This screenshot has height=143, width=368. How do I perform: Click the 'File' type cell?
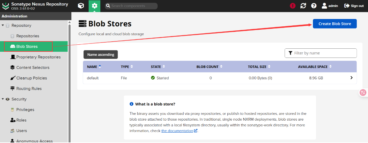124,78
